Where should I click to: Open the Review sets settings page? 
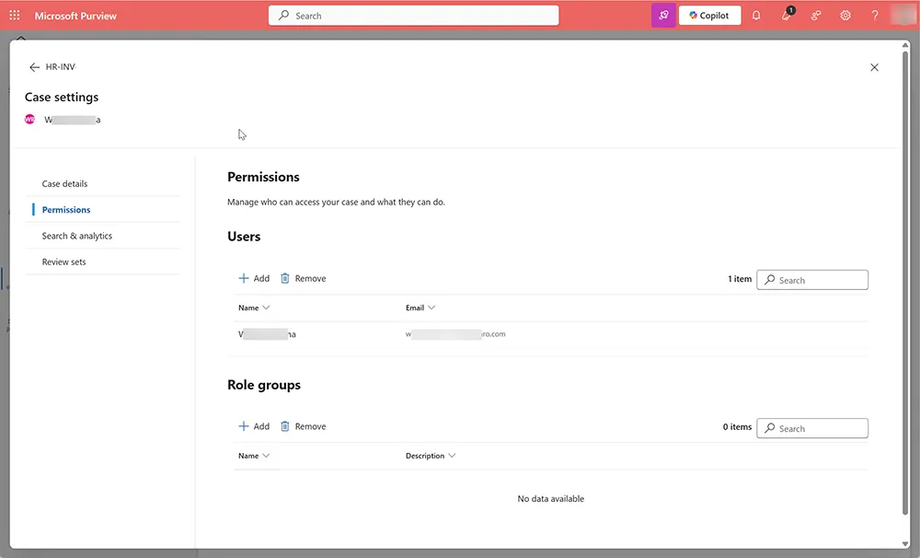pos(63,262)
